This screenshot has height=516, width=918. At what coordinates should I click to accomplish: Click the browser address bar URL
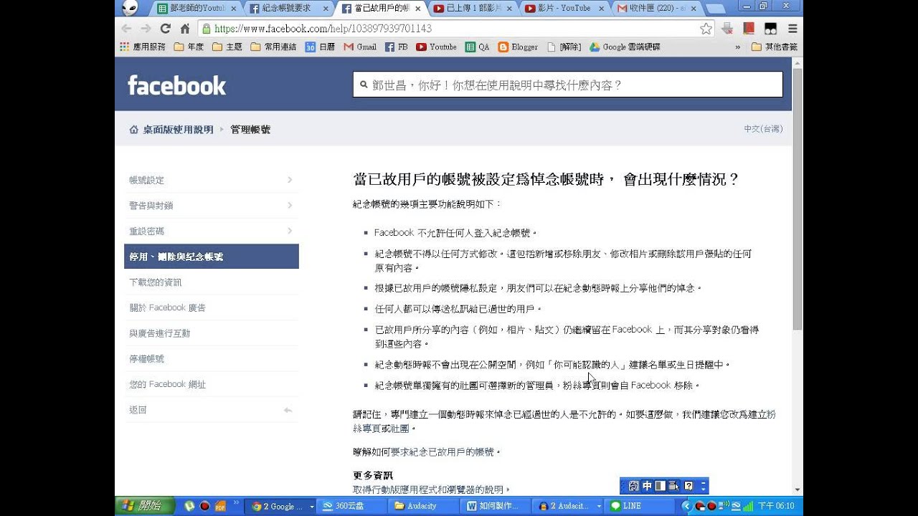pyautogui.click(x=323, y=29)
